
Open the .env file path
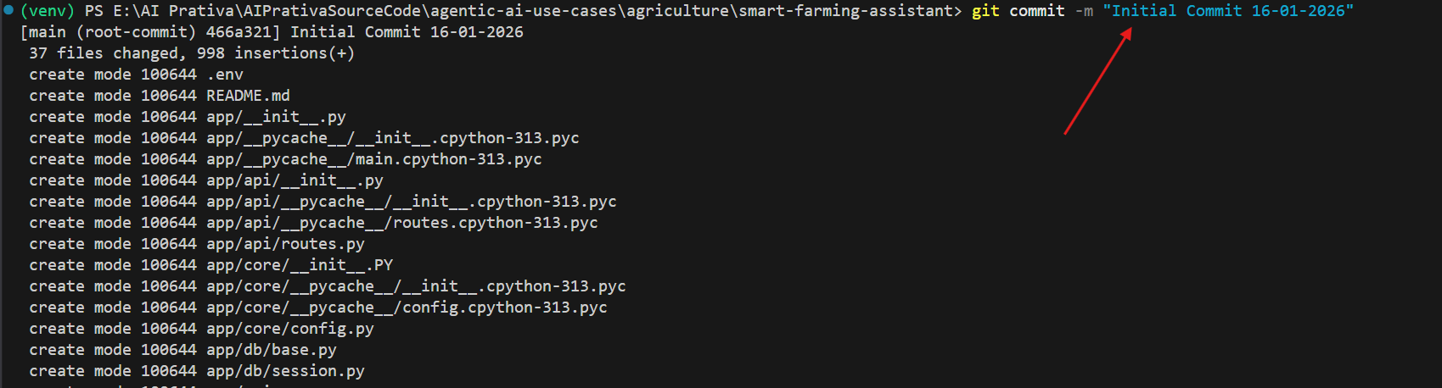[x=225, y=75]
